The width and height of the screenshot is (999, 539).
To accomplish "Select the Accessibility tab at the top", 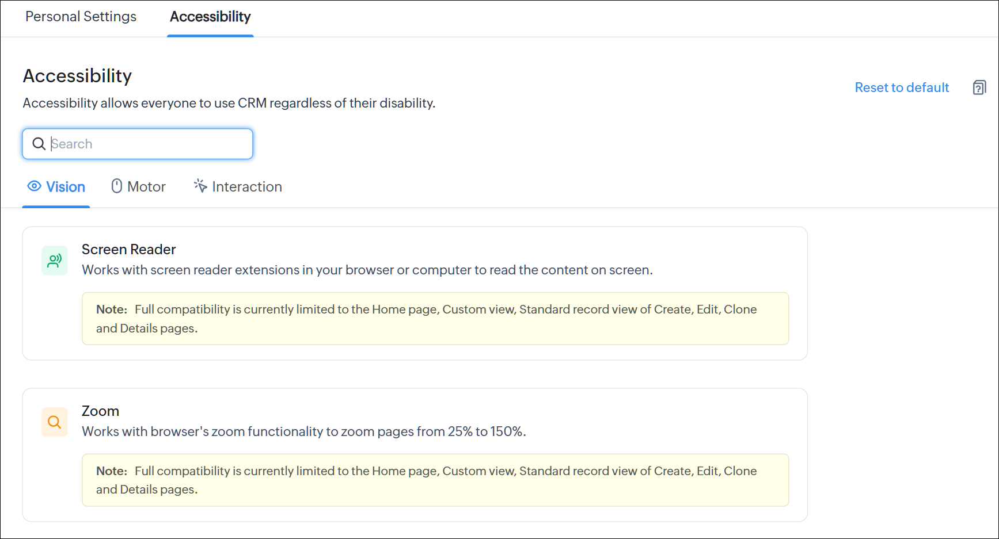I will pyautogui.click(x=210, y=17).
